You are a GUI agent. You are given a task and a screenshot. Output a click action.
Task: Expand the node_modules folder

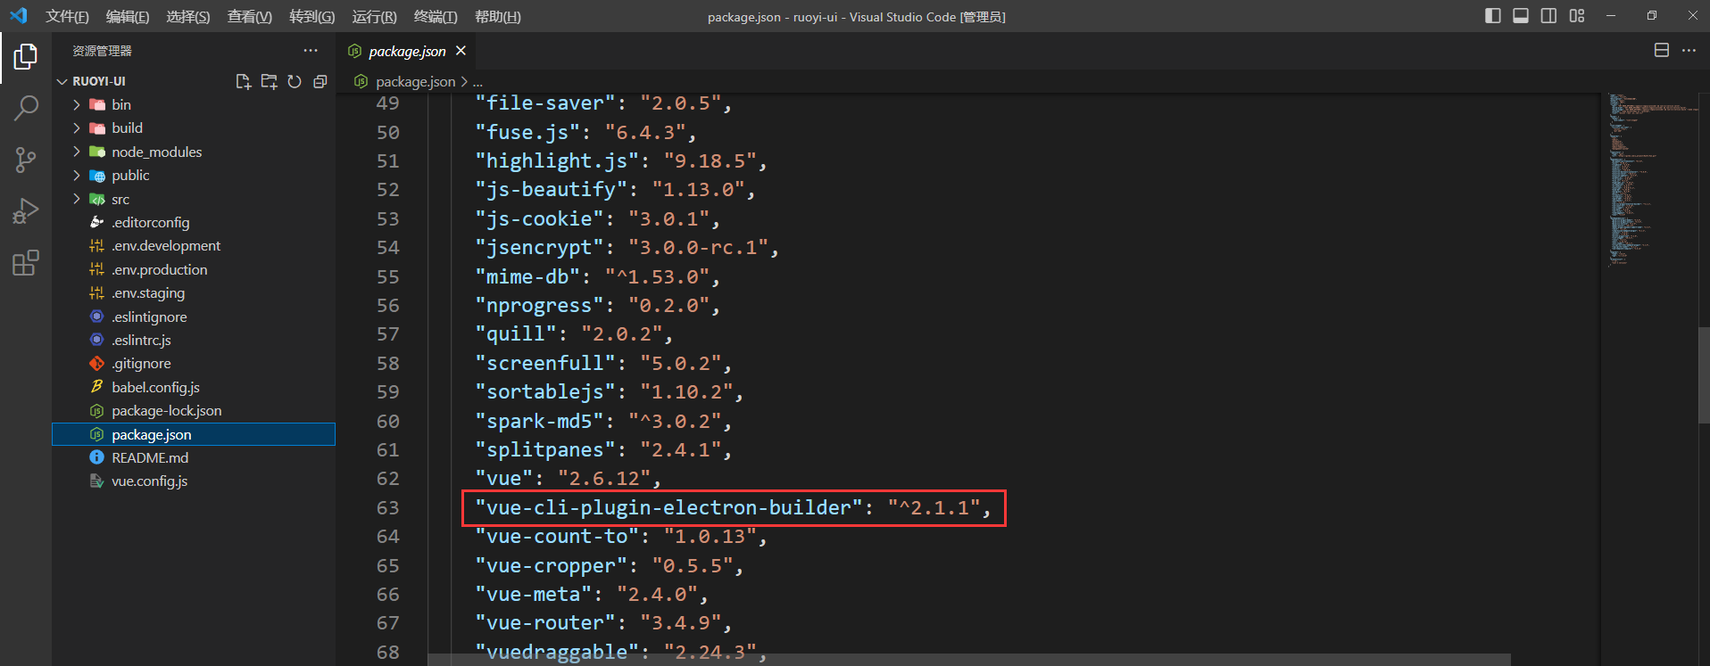click(x=156, y=152)
